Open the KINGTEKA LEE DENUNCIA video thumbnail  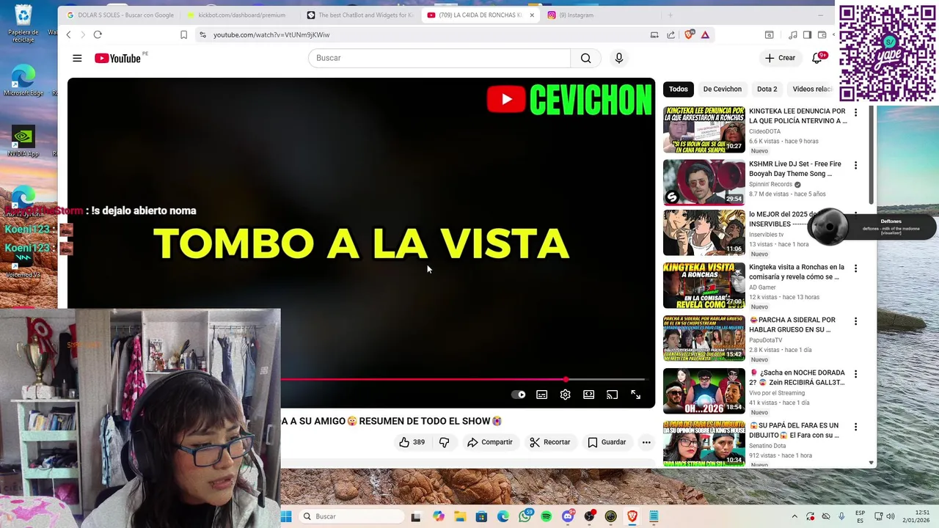704,129
